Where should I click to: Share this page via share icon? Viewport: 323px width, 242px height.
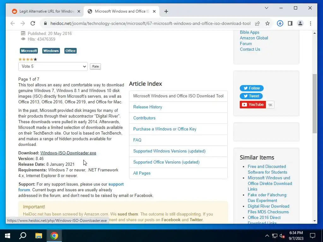[257, 23]
